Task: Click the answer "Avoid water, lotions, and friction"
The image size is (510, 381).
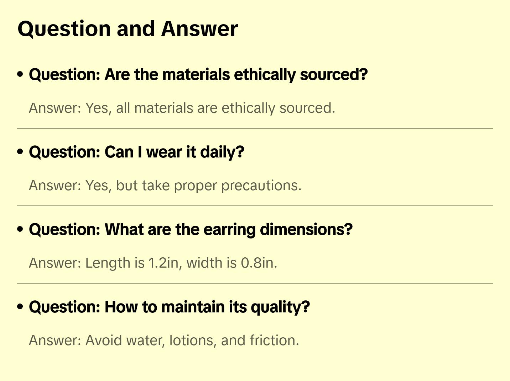Action: pyautogui.click(x=164, y=340)
